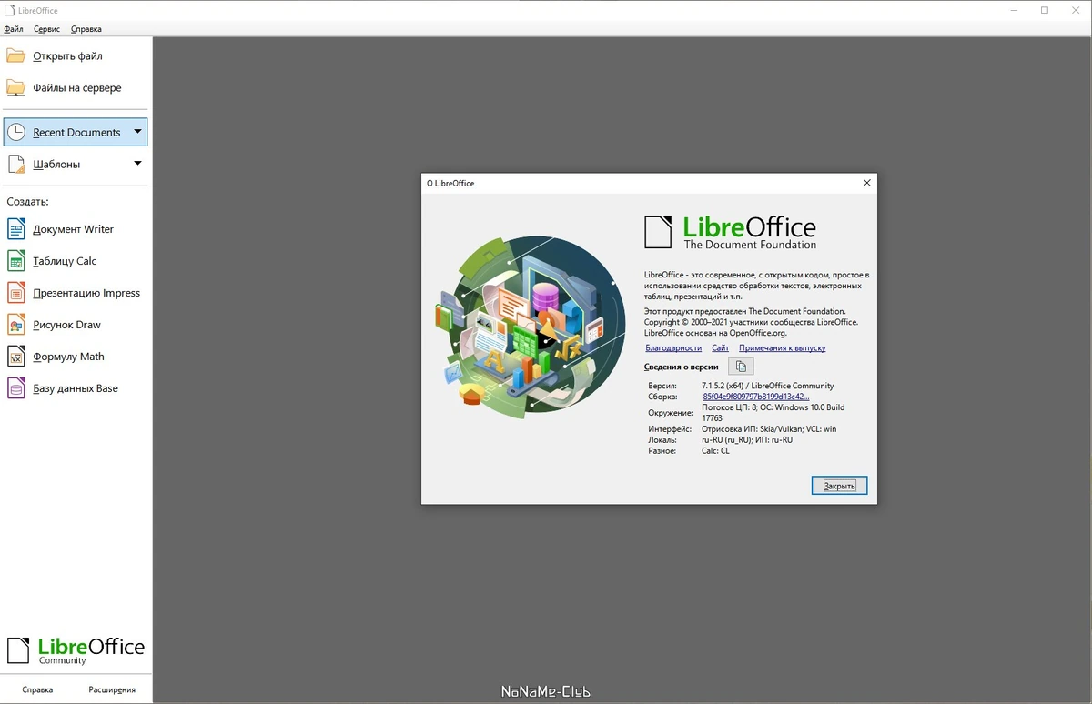Image resolution: width=1092 pixels, height=704 pixels.
Task: Click the Open File folder icon
Action: coord(16,56)
